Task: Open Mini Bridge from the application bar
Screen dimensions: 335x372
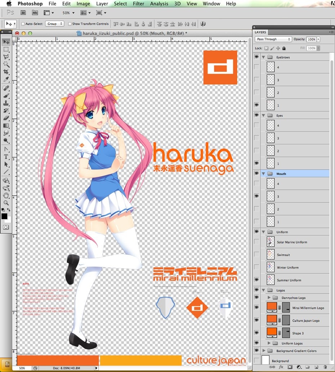Action: tap(35, 13)
